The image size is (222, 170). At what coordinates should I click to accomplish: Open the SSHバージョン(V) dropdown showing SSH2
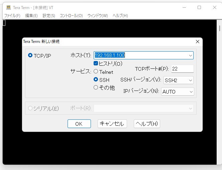point(179,80)
